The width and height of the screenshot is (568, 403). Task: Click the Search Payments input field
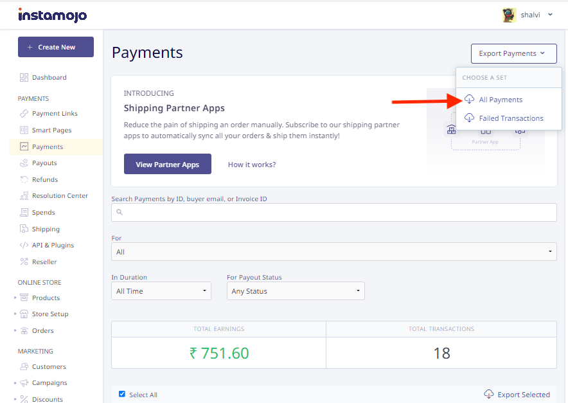(333, 212)
